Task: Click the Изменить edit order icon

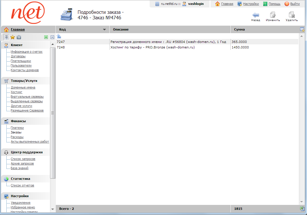Action: [273, 15]
